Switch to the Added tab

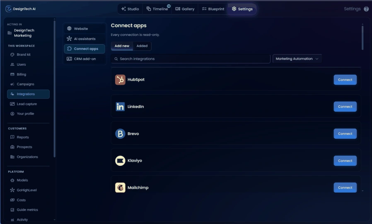[x=142, y=46]
